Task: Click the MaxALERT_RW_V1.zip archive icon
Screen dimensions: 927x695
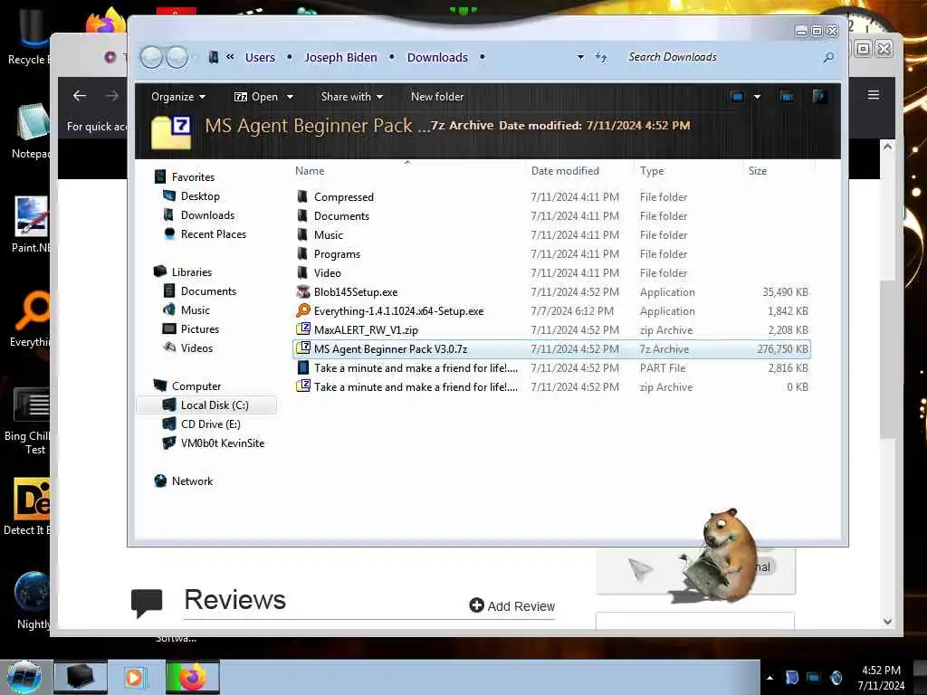Action: tap(302, 329)
